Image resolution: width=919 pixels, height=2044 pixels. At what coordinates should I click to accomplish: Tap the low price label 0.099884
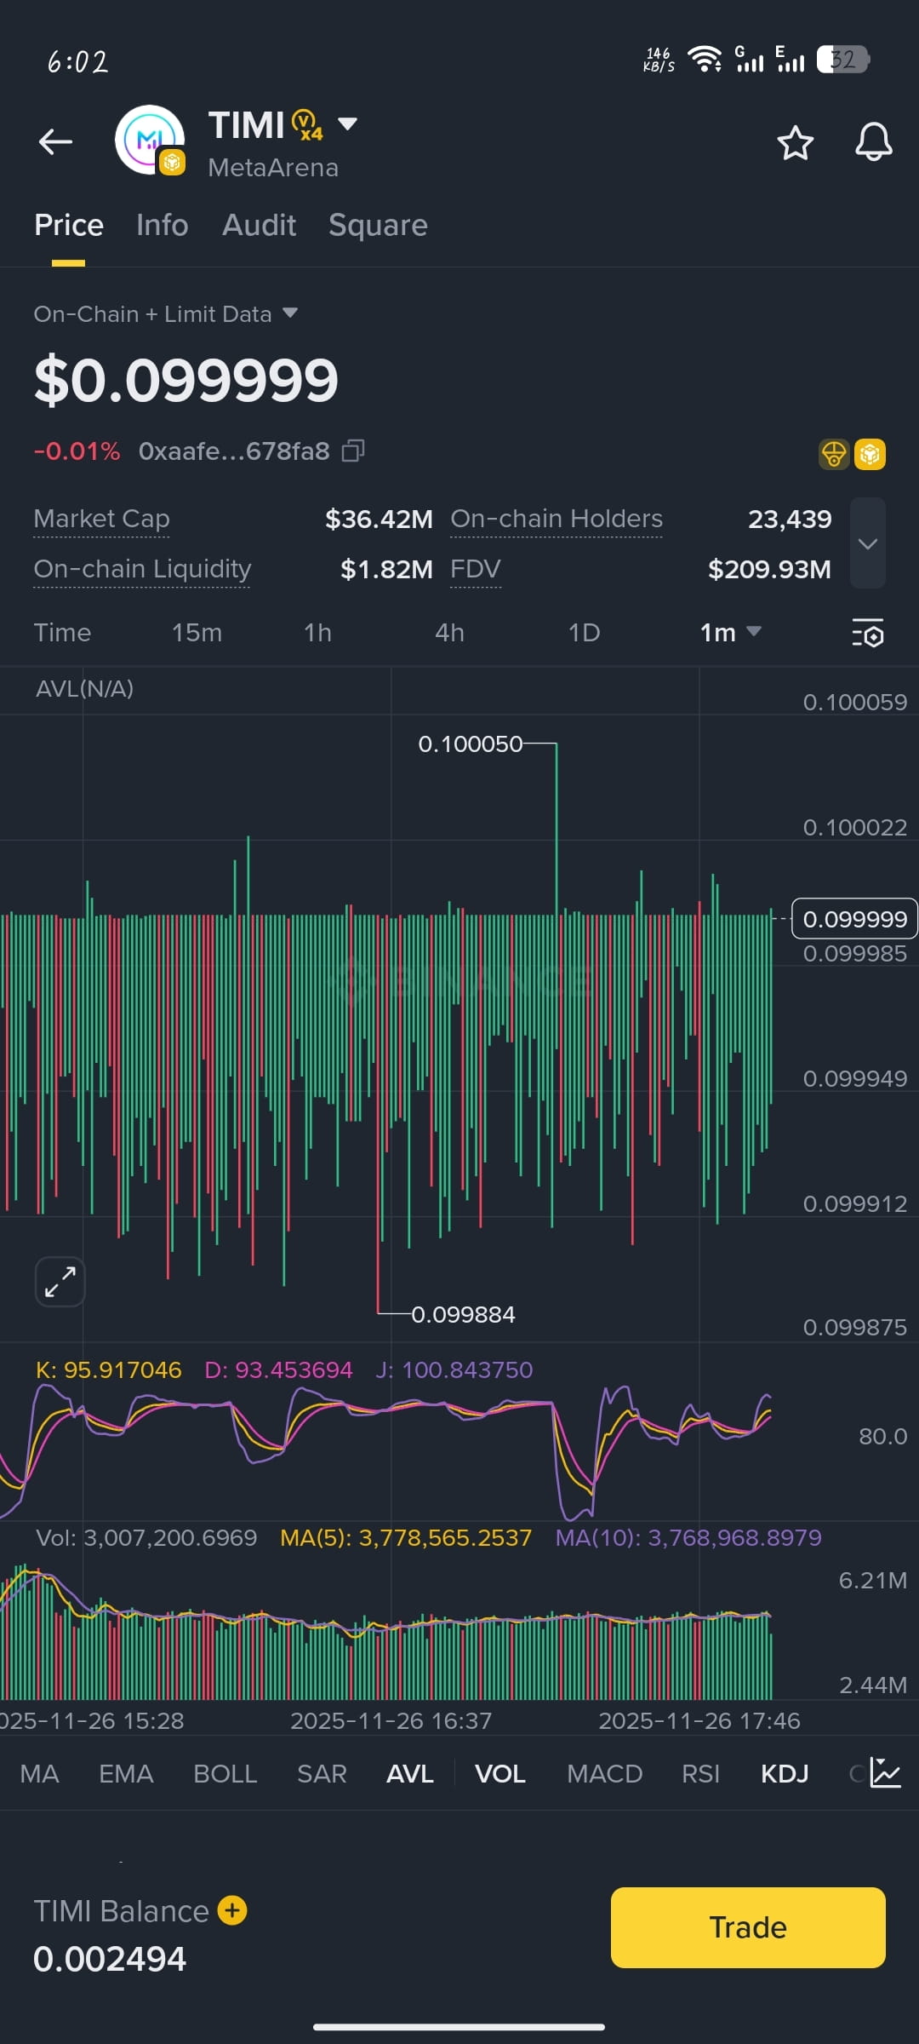tap(463, 1315)
